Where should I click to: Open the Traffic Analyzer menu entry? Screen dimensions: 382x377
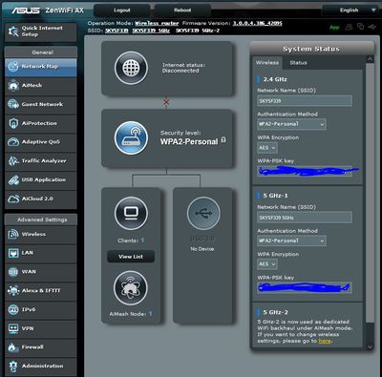click(41, 161)
